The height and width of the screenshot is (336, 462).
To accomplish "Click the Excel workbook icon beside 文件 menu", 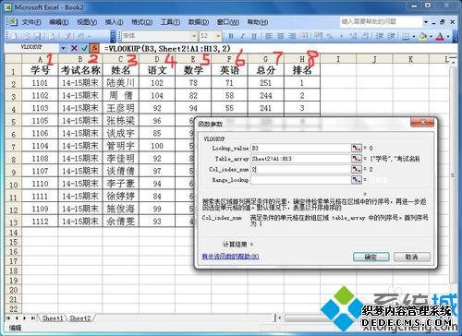I will tap(12, 22).
